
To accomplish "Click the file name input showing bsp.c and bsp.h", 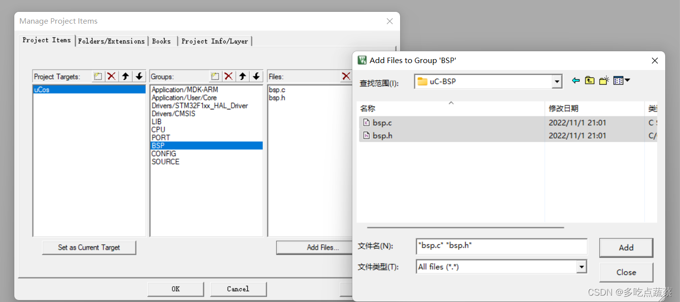I will click(x=501, y=246).
